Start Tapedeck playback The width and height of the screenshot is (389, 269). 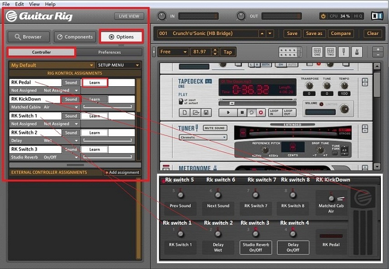click(228, 113)
